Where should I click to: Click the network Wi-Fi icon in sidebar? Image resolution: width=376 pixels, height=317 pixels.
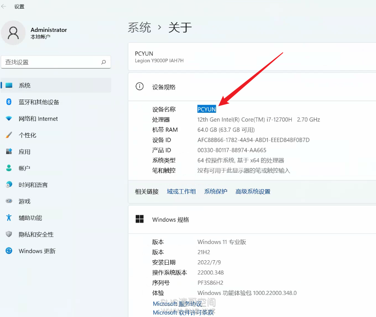pyautogui.click(x=9, y=118)
